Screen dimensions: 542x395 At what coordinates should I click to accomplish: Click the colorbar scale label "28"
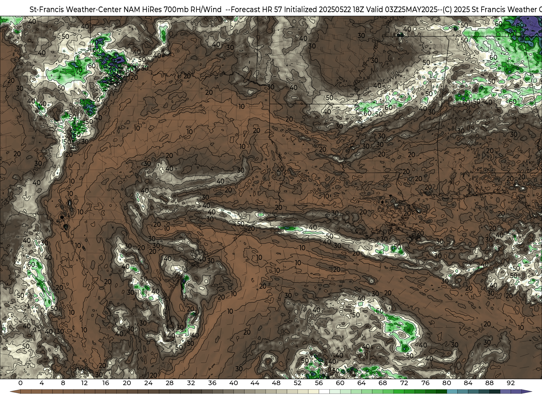tap(170, 383)
